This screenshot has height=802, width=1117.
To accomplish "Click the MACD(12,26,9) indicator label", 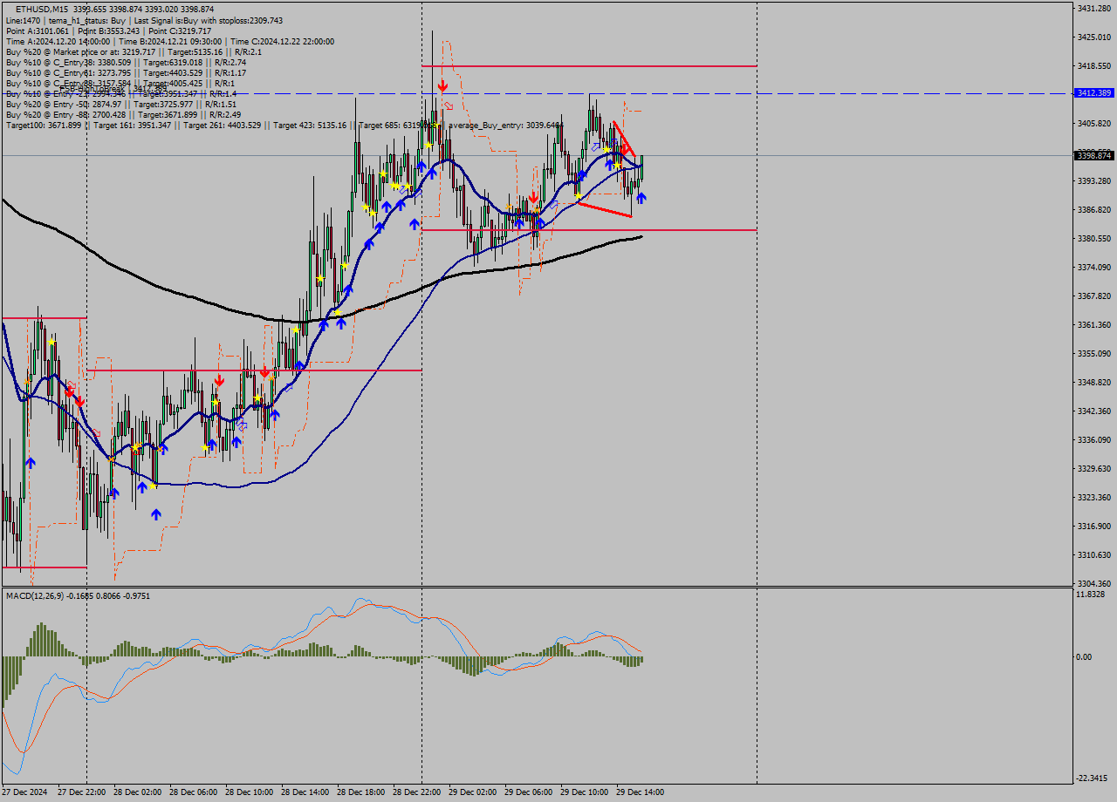I will coord(78,595).
